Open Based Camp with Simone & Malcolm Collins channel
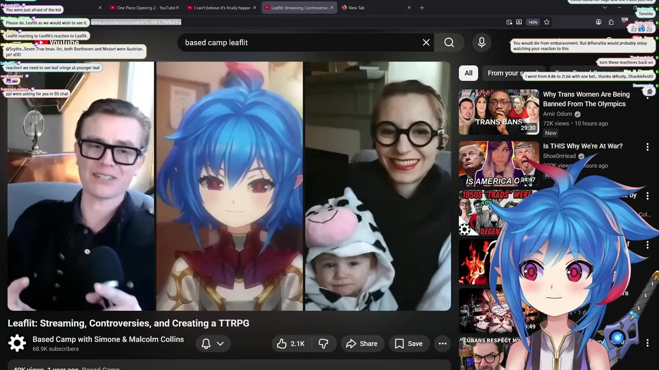This screenshot has width=659, height=370. click(108, 339)
